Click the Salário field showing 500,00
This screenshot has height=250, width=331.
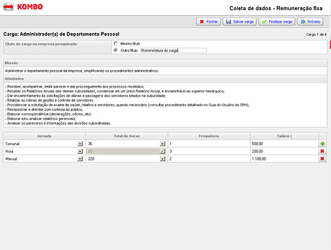[x=284, y=144]
